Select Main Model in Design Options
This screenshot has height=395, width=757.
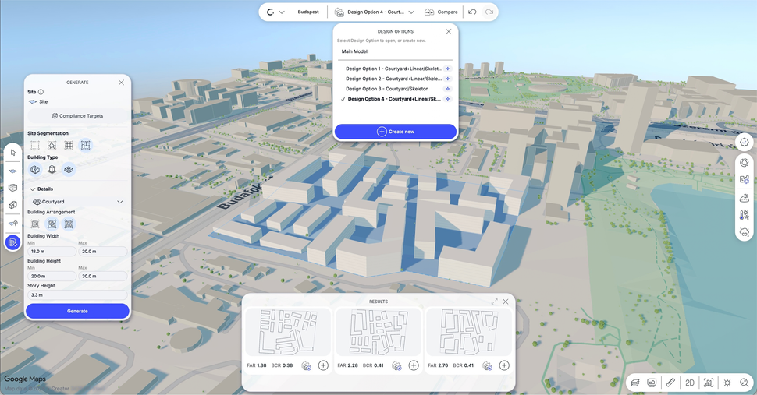click(354, 51)
